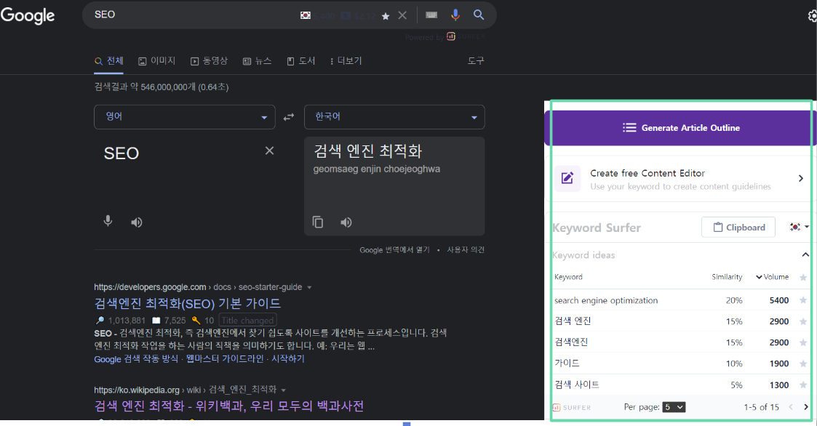Expand the ko.wikipedia.org URL dropdown arrow

pos(284,390)
